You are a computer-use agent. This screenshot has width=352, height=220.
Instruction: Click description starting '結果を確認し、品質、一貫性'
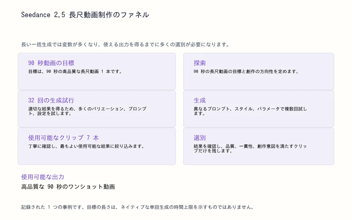pos(250,148)
